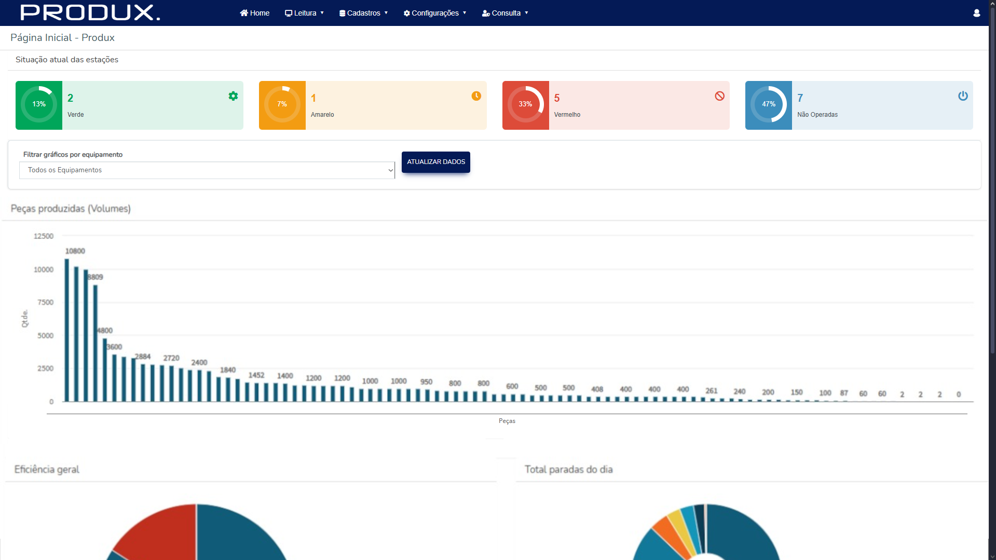This screenshot has height=560, width=996.
Task: Click the gear icon beside Configurações
Action: tap(407, 13)
